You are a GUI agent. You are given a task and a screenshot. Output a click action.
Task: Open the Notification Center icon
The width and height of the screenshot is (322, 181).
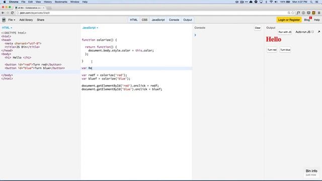(317, 2)
